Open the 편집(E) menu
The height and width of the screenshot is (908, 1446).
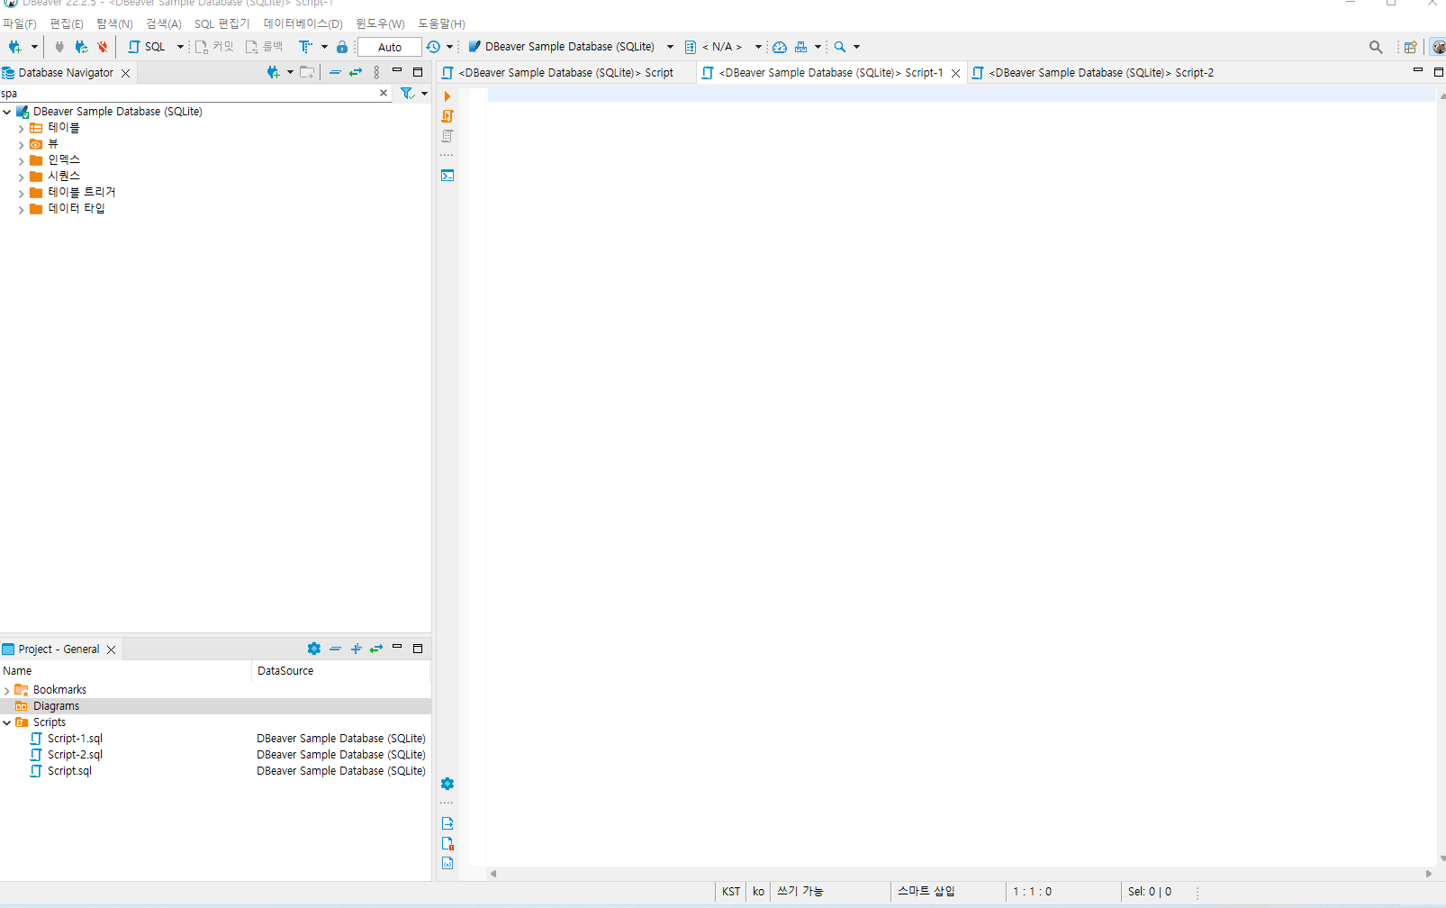click(67, 23)
